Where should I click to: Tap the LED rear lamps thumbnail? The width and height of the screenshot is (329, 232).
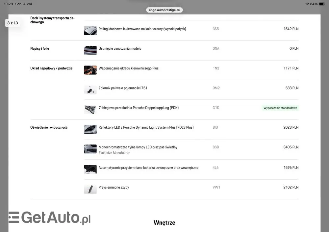pos(90,149)
